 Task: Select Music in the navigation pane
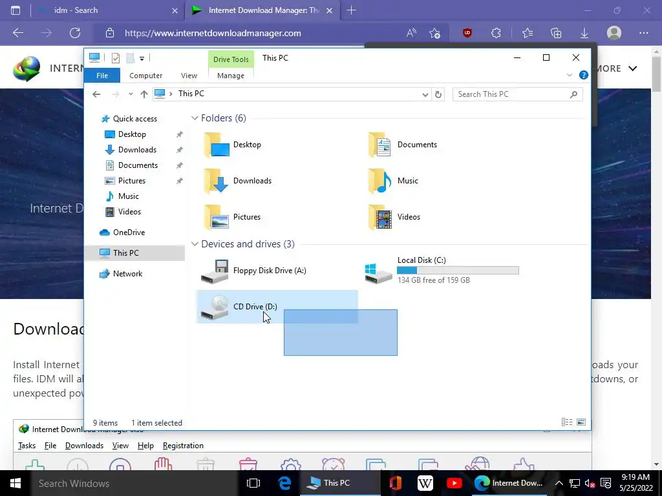point(129,196)
